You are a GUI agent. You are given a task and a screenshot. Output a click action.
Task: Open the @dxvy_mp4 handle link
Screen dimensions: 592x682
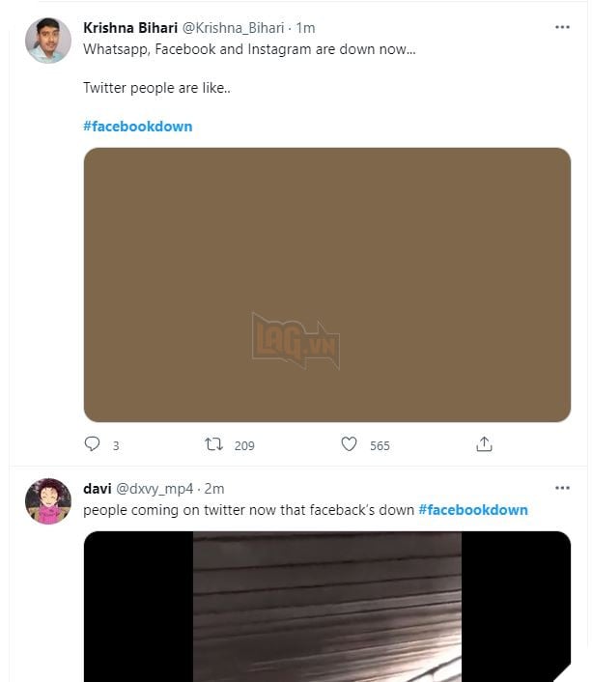point(155,489)
